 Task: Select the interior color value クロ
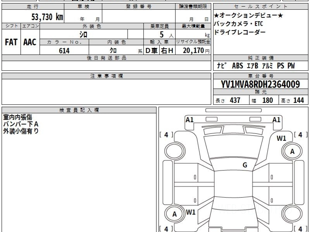click(x=113, y=51)
